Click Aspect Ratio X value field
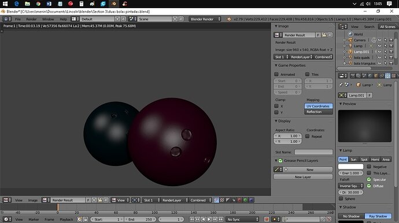The width and height of the screenshot is (399, 223). point(287,136)
